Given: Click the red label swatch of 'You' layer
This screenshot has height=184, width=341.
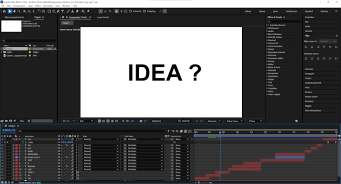Looking at the screenshot, I should (x=17, y=139).
